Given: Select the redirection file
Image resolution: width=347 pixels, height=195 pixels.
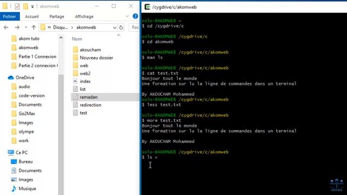Looking at the screenshot, I should pyautogui.click(x=91, y=105).
